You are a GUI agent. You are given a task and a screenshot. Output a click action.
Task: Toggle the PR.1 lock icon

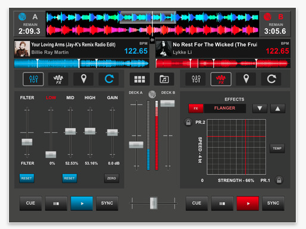coord(279,180)
